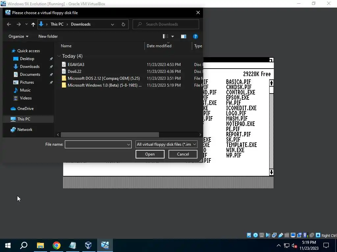Screen dimensions: 337x252
Task: Click the VirtualBox display status icon
Action: pyautogui.click(x=293, y=235)
